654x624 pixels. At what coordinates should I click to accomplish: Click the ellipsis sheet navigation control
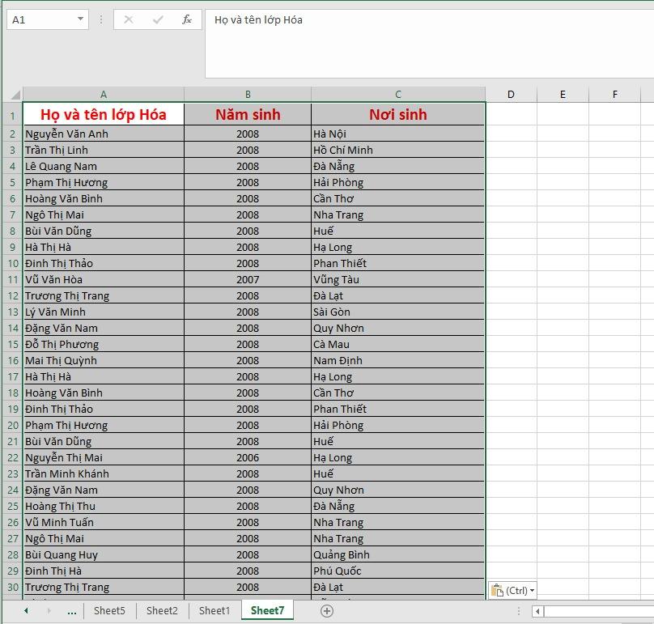[x=71, y=611]
